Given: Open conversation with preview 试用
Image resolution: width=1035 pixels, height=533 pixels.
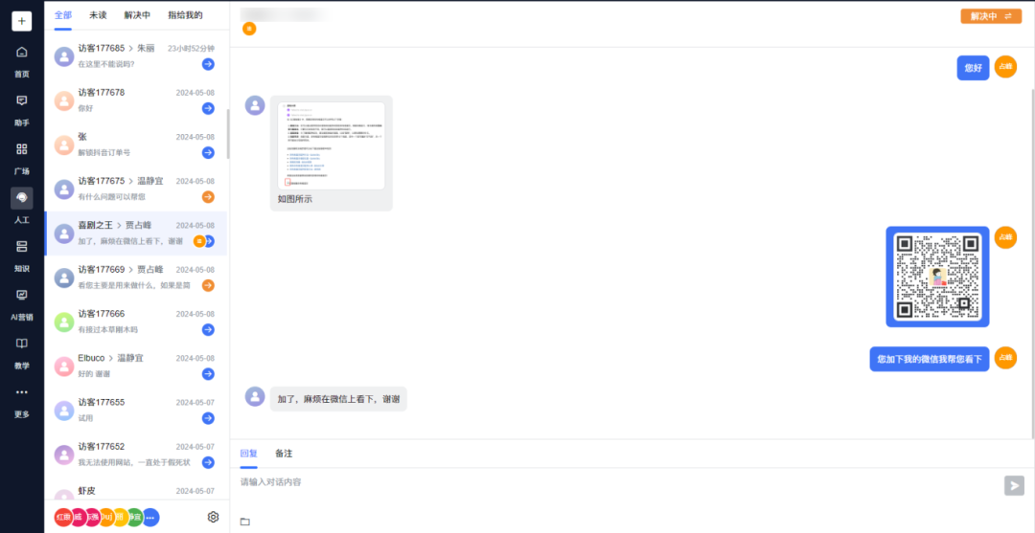Looking at the screenshot, I should tap(136, 410).
